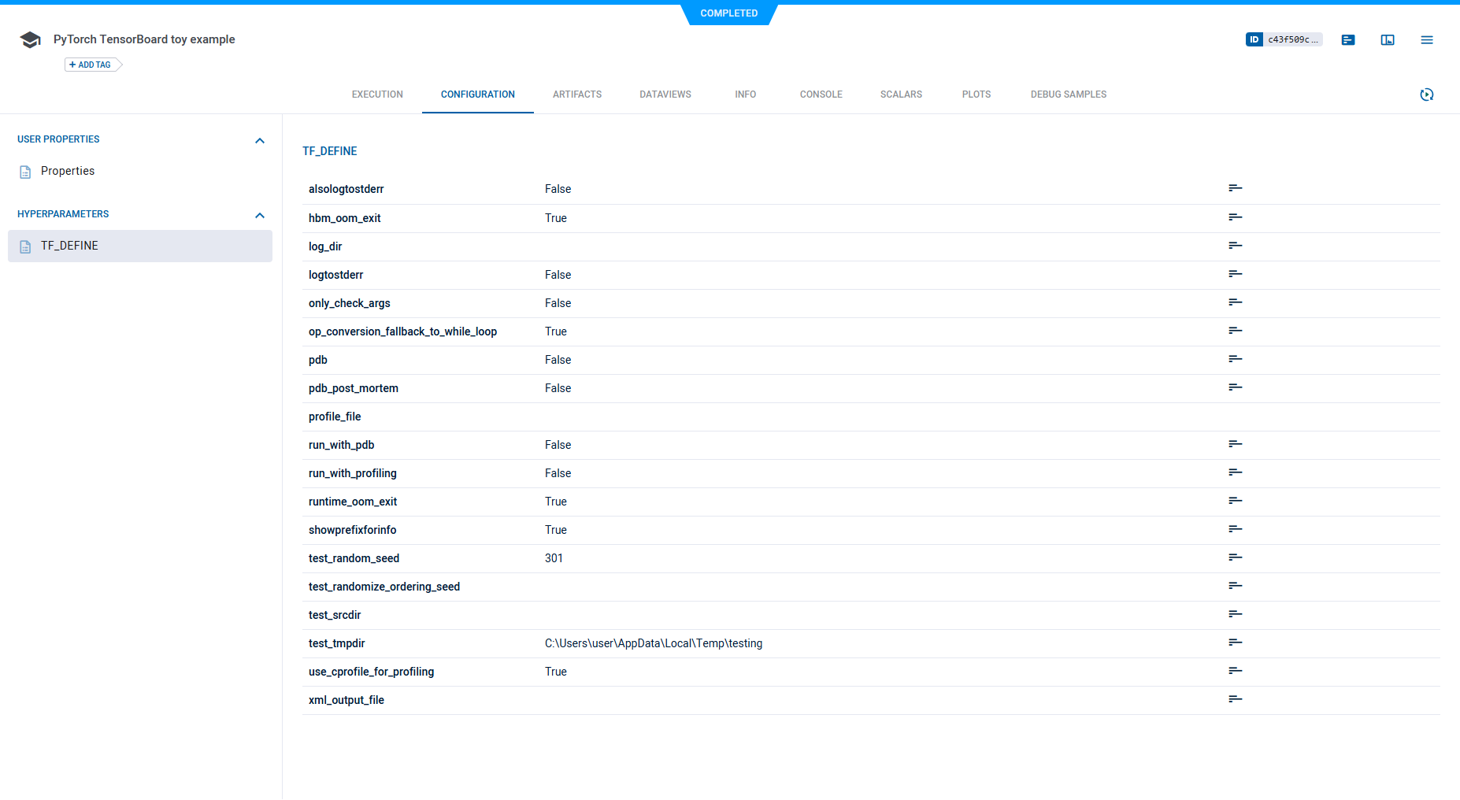Open the Scalars tab
The width and height of the screenshot is (1460, 800).
901,94
